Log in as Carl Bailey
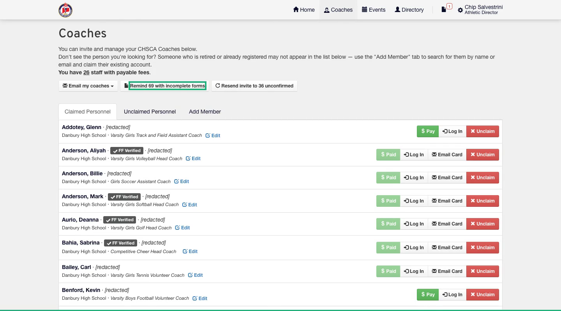This screenshot has width=561, height=311. [414, 271]
